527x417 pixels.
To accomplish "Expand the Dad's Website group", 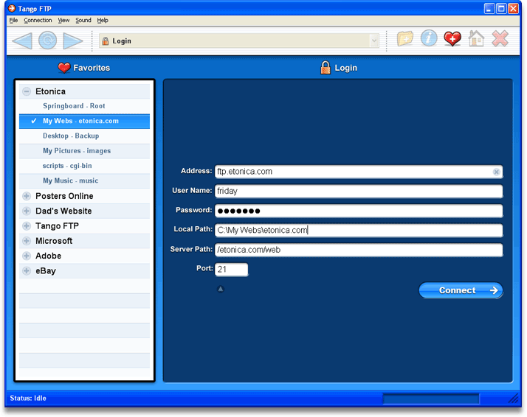I will [x=27, y=211].
